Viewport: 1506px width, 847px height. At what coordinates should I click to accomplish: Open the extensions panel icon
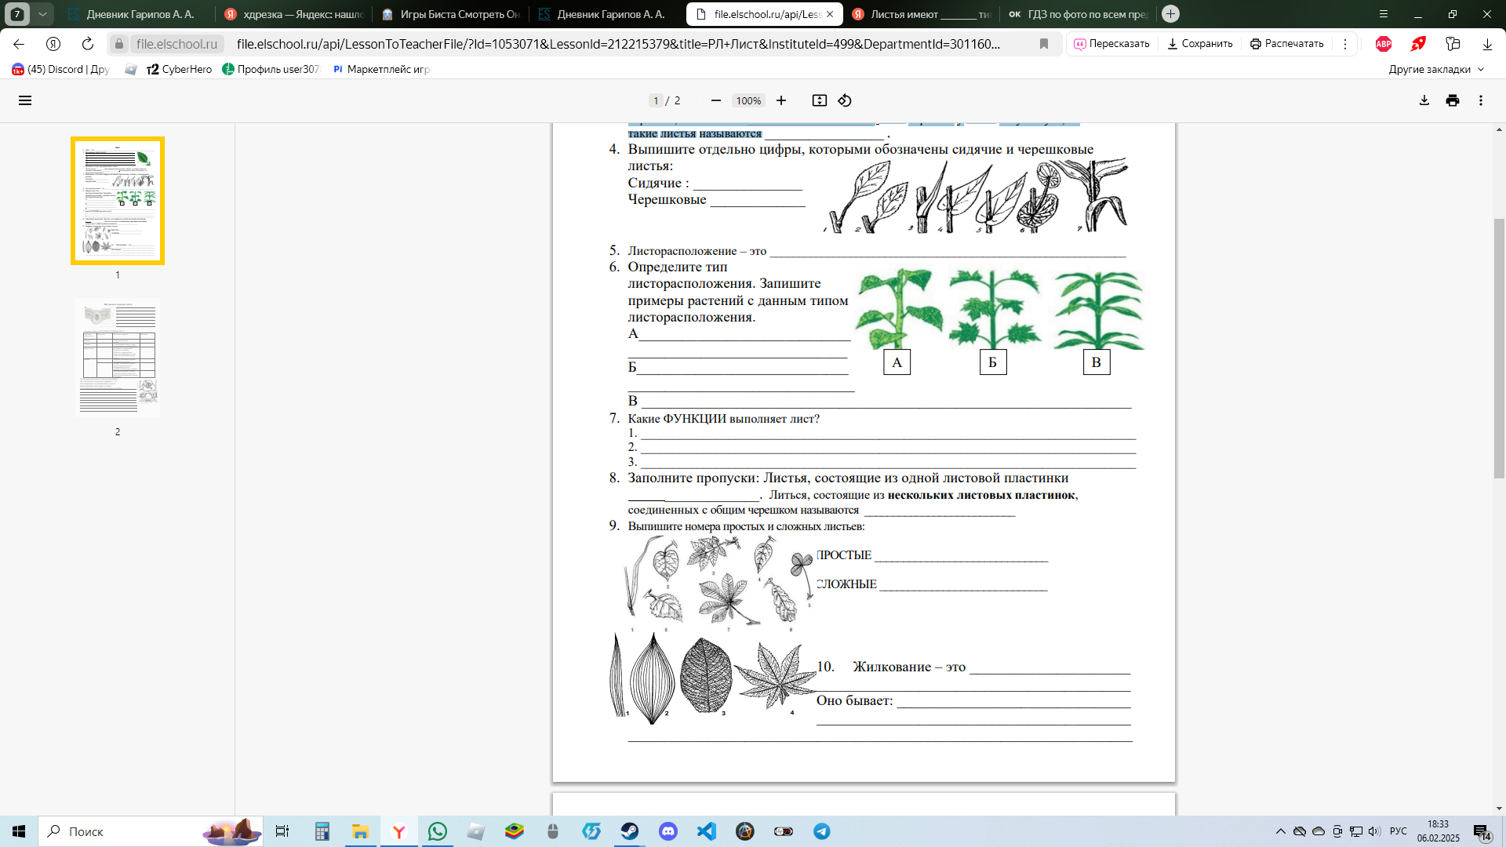pyautogui.click(x=1453, y=44)
